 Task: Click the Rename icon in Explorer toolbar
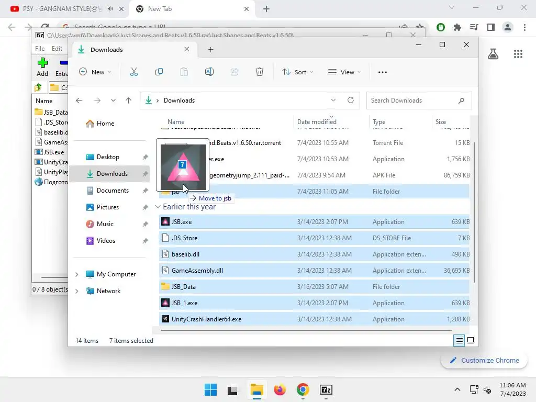[x=209, y=72]
